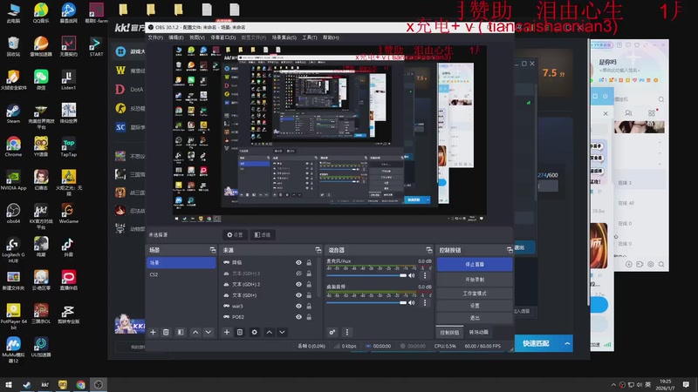Switch to the 转场动画 tab
Screen dimensions: 698x392
[x=478, y=332]
